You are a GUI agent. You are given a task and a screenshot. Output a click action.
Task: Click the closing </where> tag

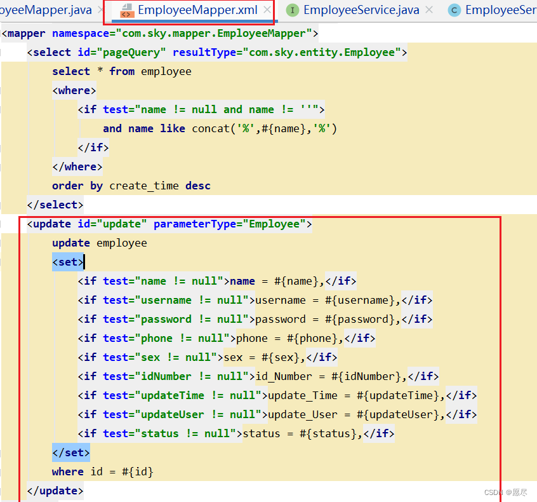coord(77,166)
